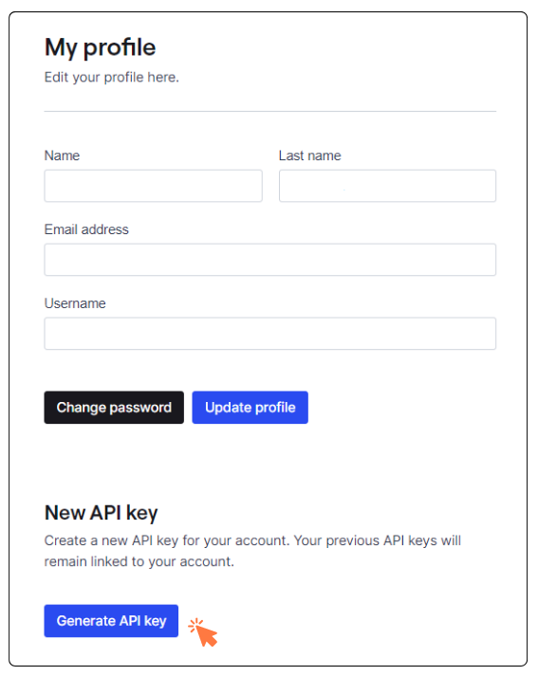Click the 'Edit your profile here.' subtitle
This screenshot has width=538, height=676.
tap(112, 77)
